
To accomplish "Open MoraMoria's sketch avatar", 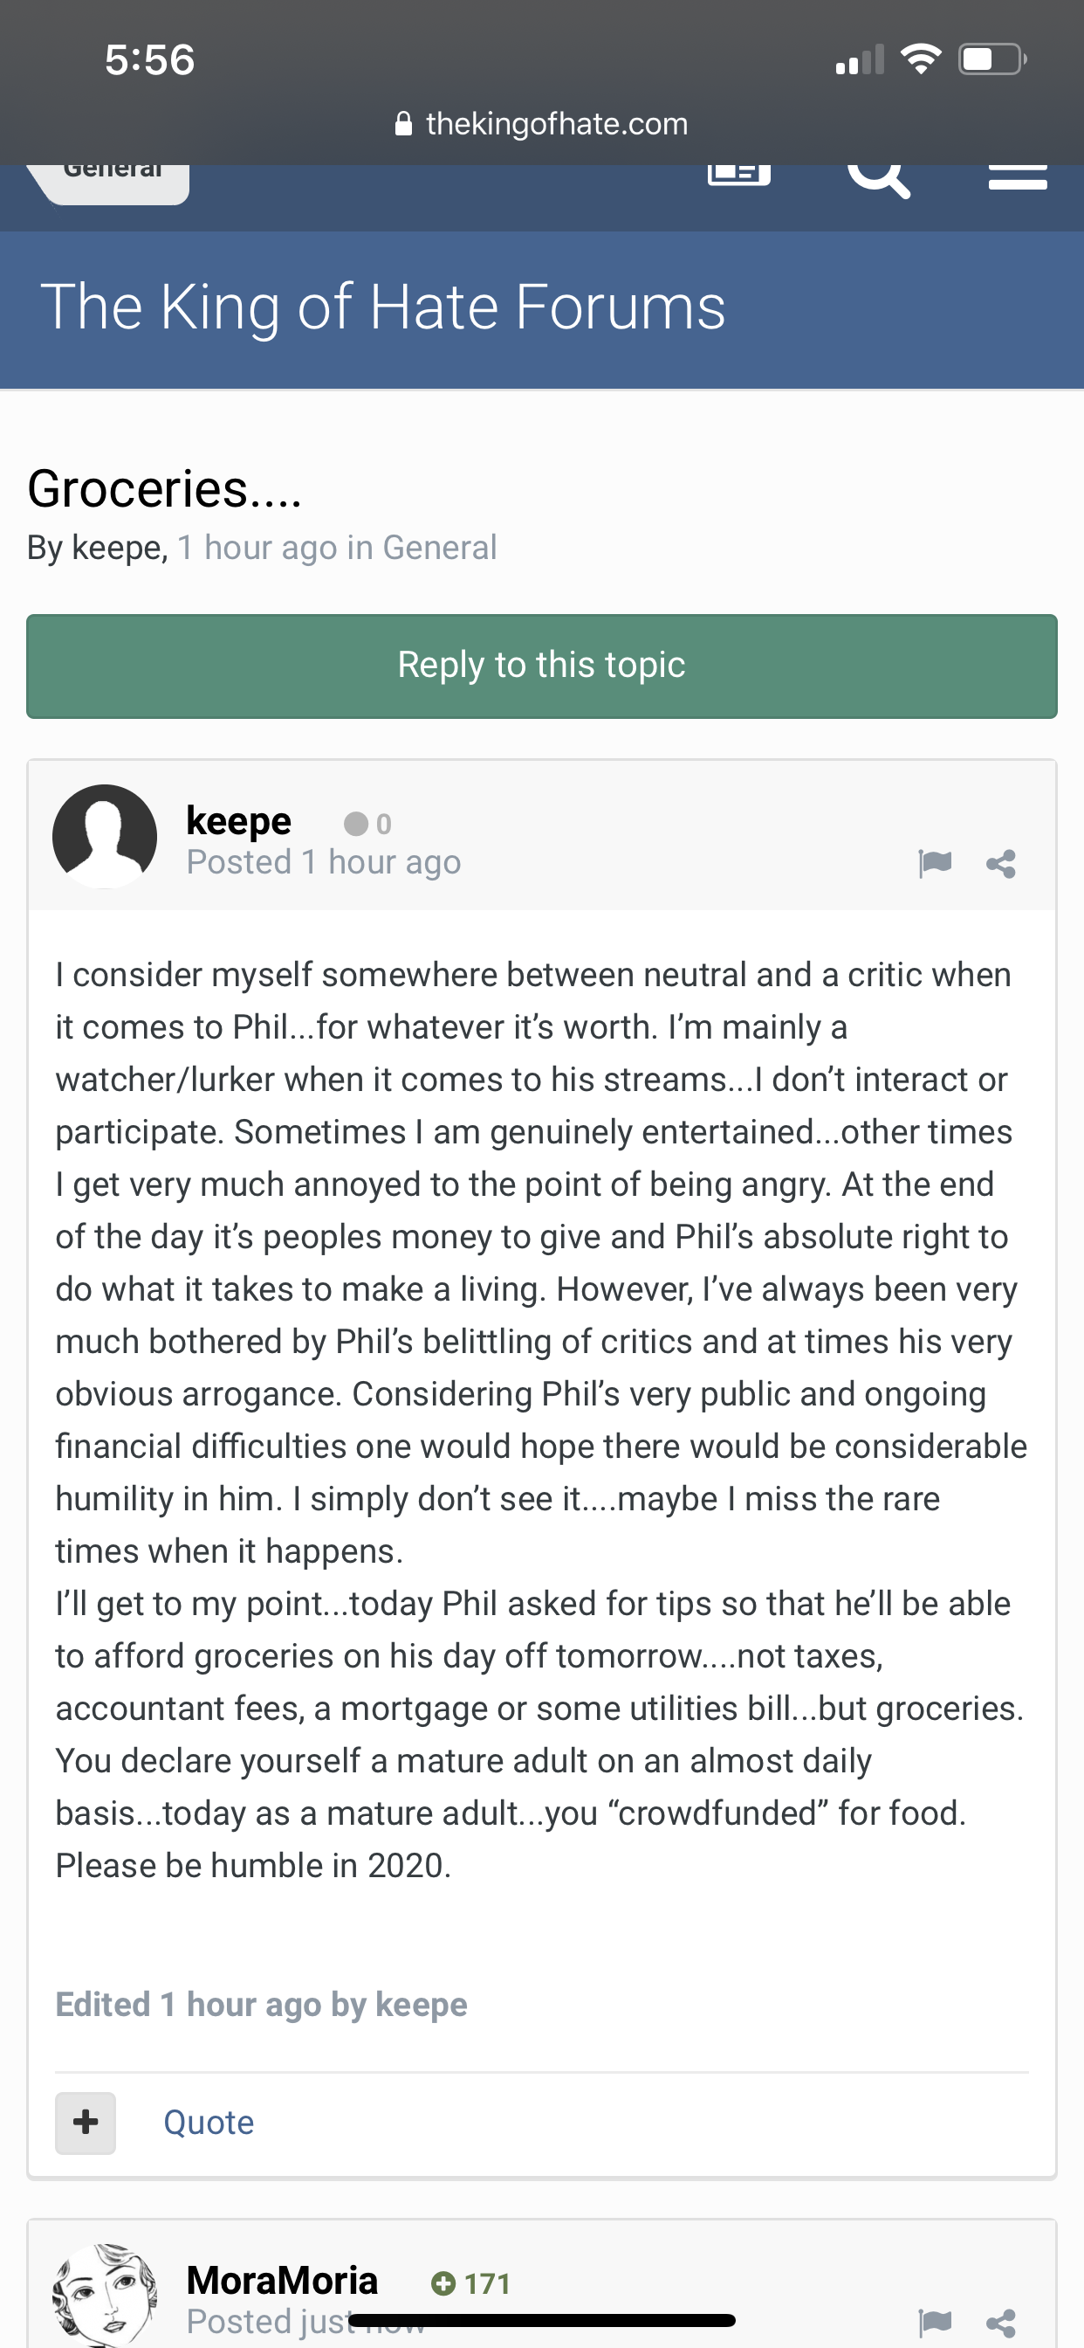I will (x=105, y=2295).
